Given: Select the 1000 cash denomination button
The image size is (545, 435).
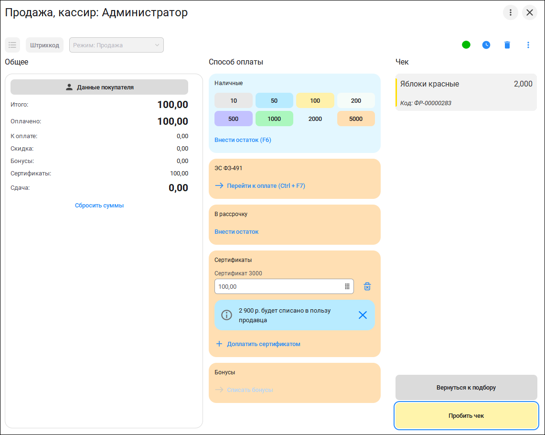Looking at the screenshot, I should click(x=274, y=119).
